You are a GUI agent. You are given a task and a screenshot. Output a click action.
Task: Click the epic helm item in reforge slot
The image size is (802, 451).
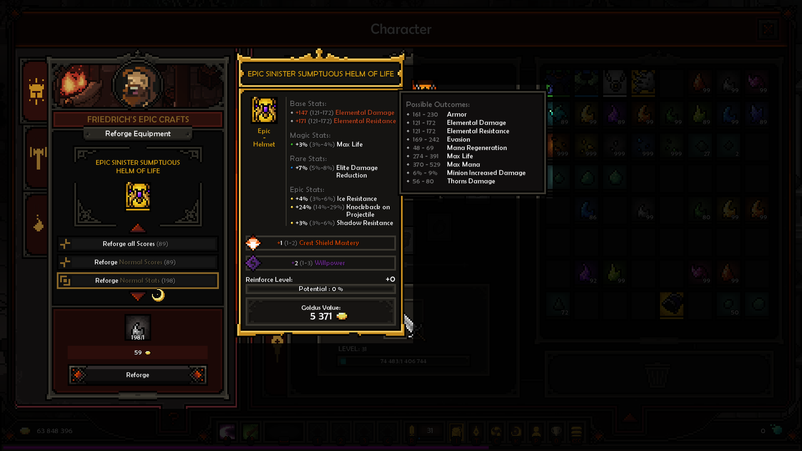[x=138, y=195]
